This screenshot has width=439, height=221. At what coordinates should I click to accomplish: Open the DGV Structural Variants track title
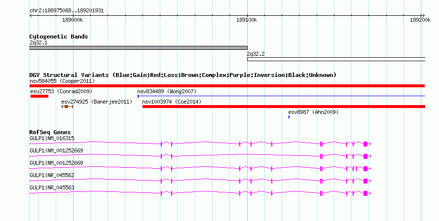[x=183, y=75]
